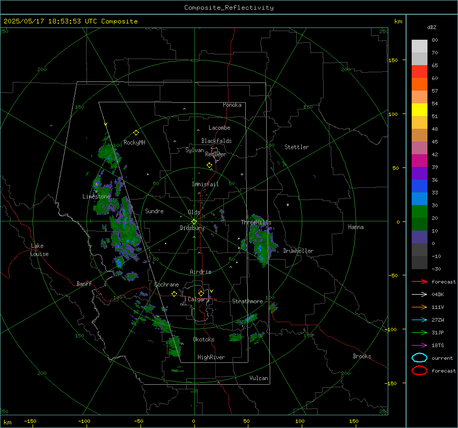Click the lightest gray 80 dBZ swatch
The image size is (458, 428).
419,46
